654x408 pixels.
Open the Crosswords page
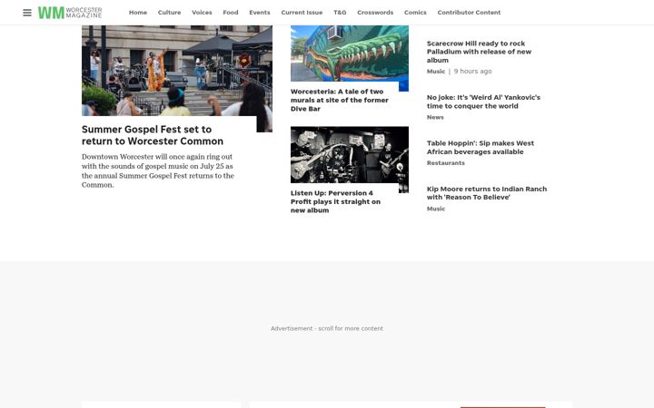pos(375,13)
